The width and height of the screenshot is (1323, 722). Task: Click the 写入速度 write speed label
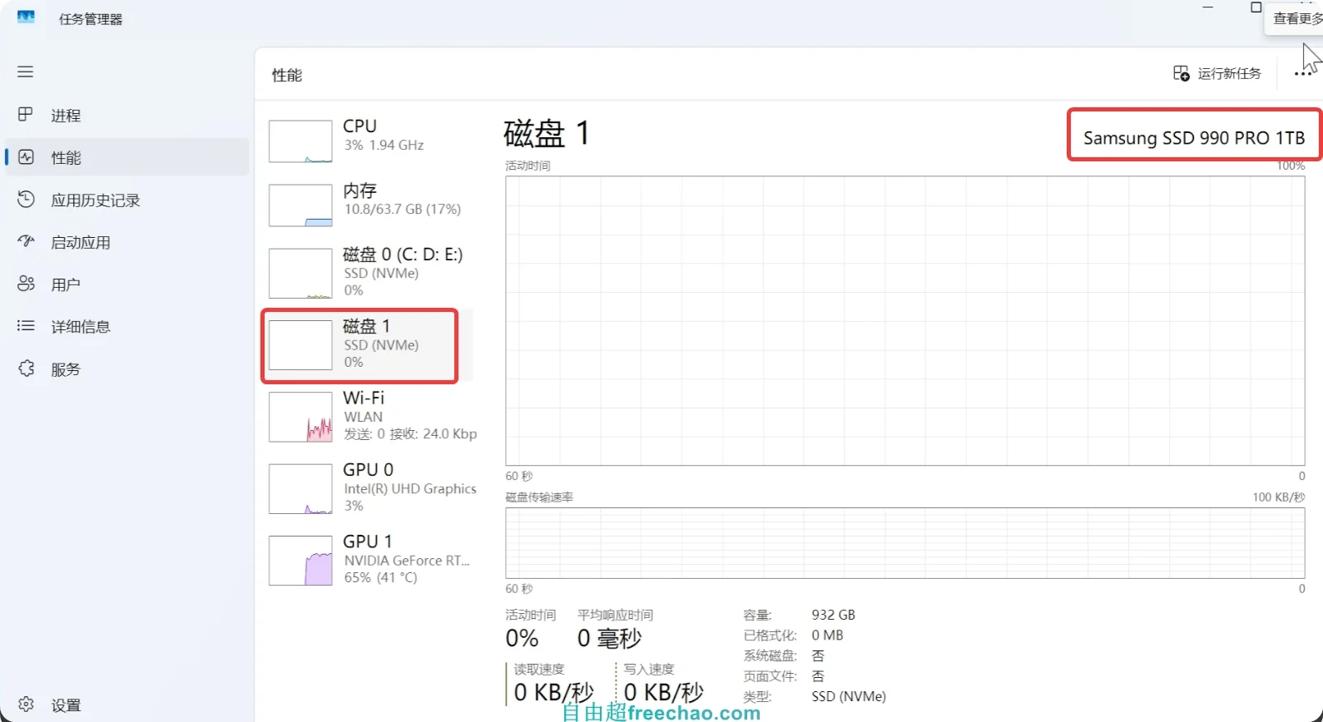[x=649, y=669]
